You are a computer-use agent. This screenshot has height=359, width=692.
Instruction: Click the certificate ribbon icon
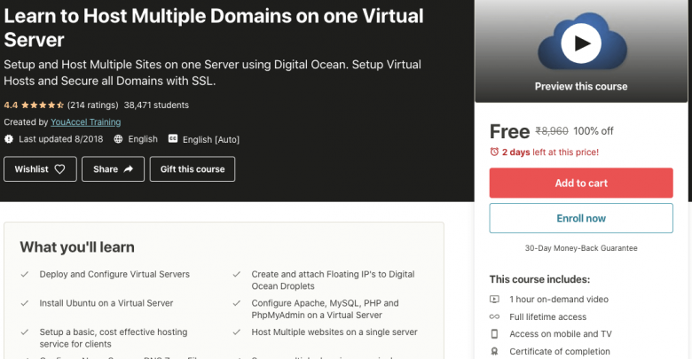tap(494, 352)
